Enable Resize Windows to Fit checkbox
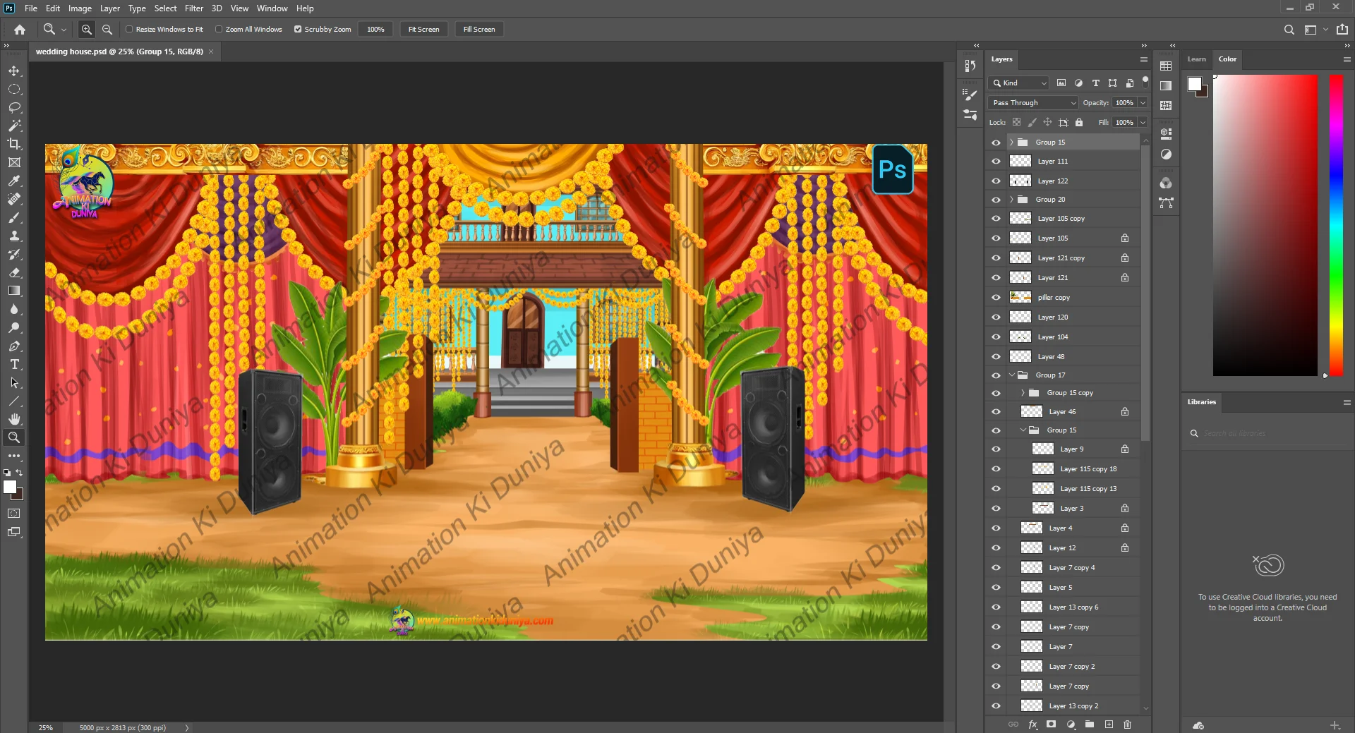Viewport: 1355px width, 733px height. coord(129,30)
